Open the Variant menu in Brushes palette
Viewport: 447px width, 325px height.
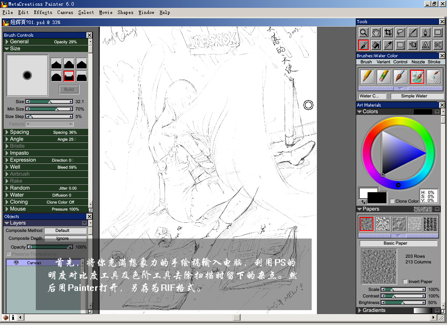[383, 62]
